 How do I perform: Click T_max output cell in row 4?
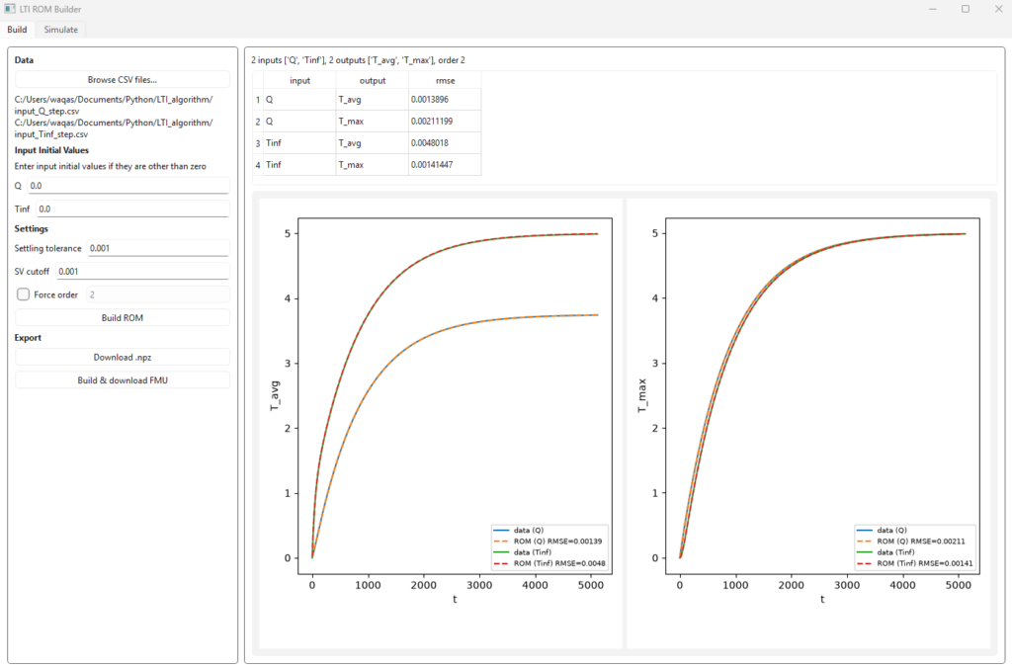(x=373, y=165)
